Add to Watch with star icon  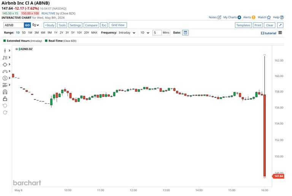point(269,17)
